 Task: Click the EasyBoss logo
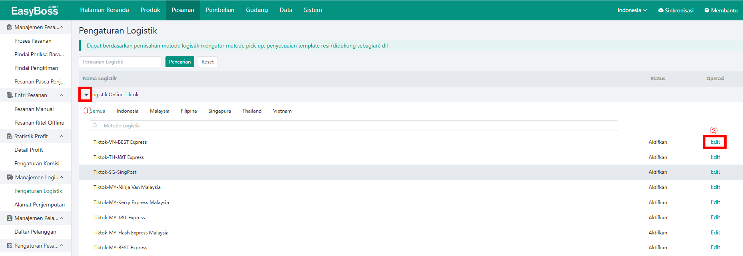pyautogui.click(x=35, y=10)
